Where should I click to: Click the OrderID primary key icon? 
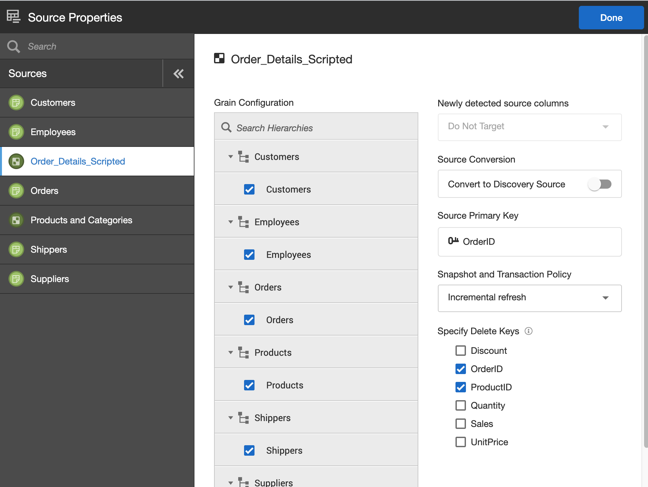pyautogui.click(x=453, y=241)
